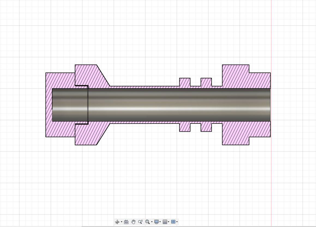Expand the Viewports dropdown arrow
The width and height of the screenshot is (316, 227).
(x=177, y=222)
